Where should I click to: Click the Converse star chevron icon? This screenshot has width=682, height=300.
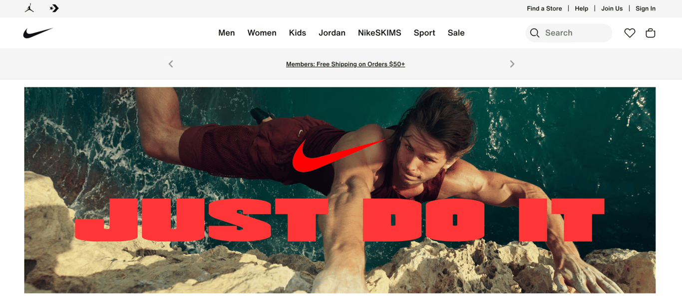coord(53,8)
